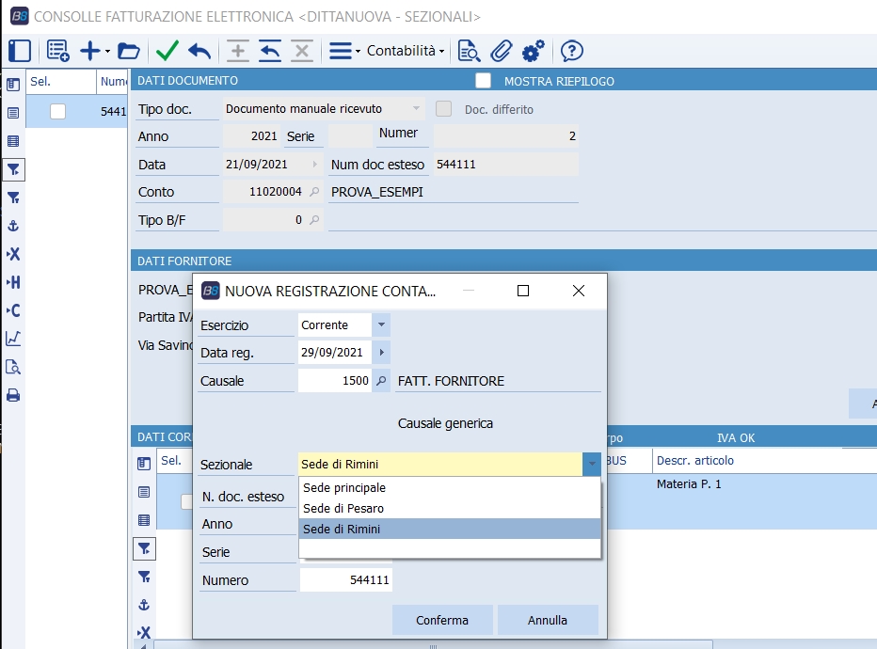Click the help question mark icon

tap(571, 51)
